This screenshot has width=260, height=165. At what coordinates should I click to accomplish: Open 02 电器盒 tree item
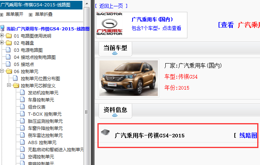24,43
